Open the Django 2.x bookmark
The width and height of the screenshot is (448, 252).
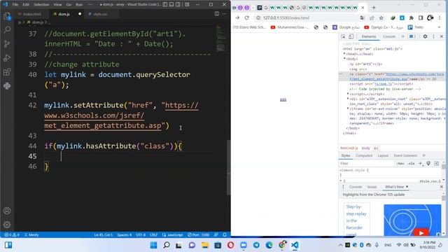point(384,27)
